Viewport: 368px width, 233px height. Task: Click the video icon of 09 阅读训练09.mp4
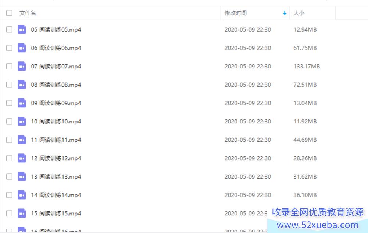pos(22,103)
